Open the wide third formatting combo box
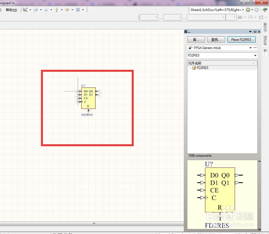 tap(206, 17)
